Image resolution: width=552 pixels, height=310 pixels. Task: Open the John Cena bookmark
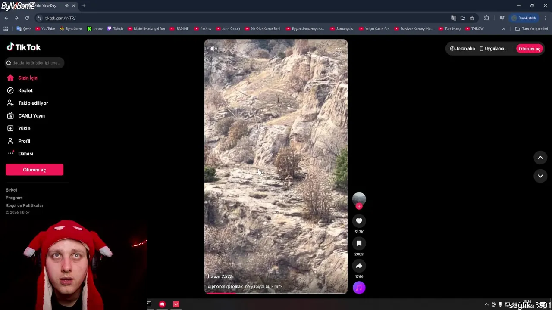coord(228,29)
